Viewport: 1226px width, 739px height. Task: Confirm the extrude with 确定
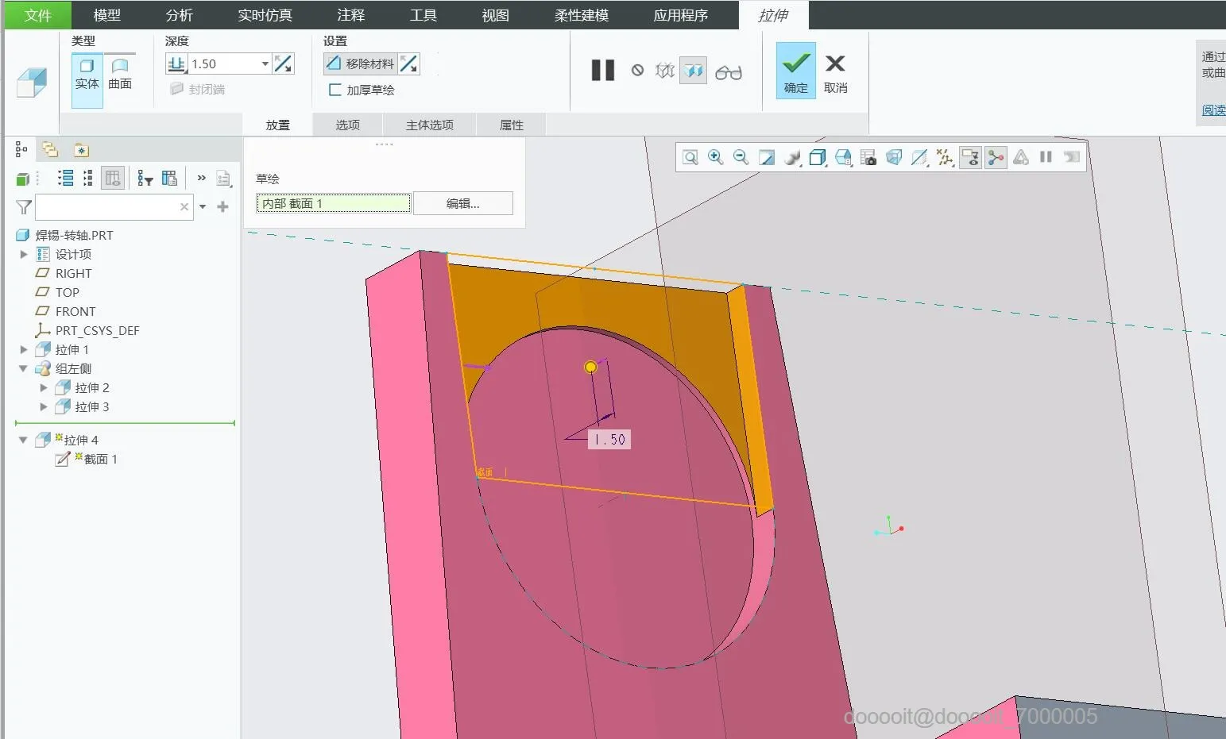tap(795, 71)
